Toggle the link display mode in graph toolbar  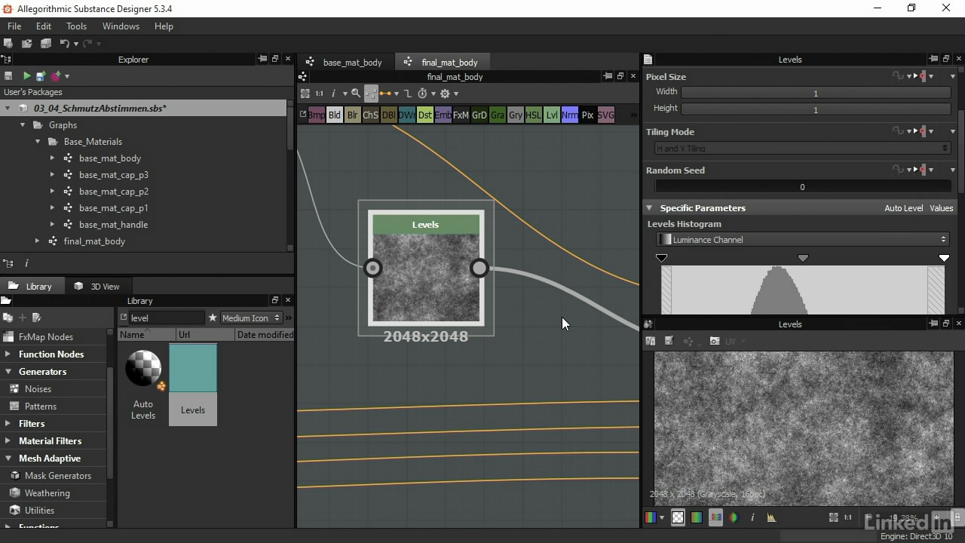371,94
